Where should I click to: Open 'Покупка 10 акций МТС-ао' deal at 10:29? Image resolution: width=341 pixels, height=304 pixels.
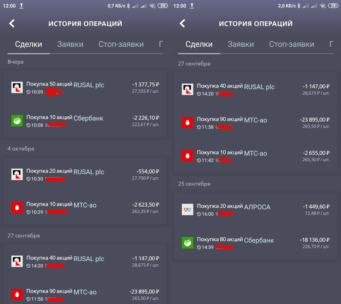85,208
